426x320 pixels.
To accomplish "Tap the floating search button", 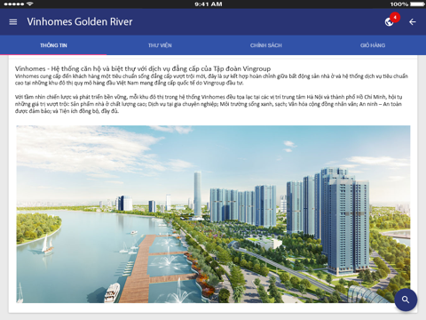I will (406, 300).
